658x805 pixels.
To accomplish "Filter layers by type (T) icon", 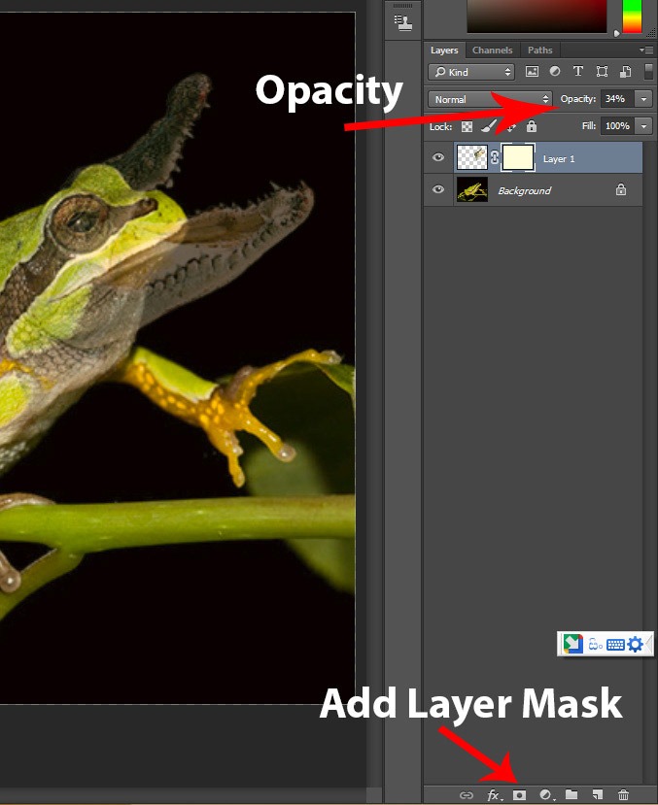I will coord(578,72).
